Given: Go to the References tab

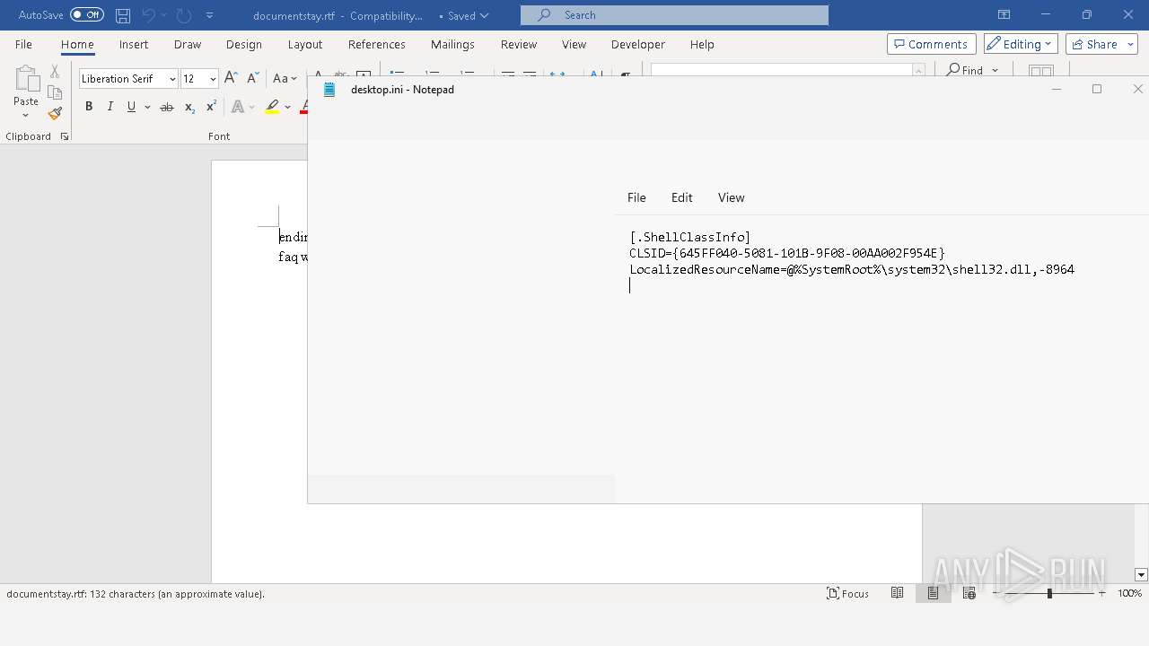Looking at the screenshot, I should (377, 44).
